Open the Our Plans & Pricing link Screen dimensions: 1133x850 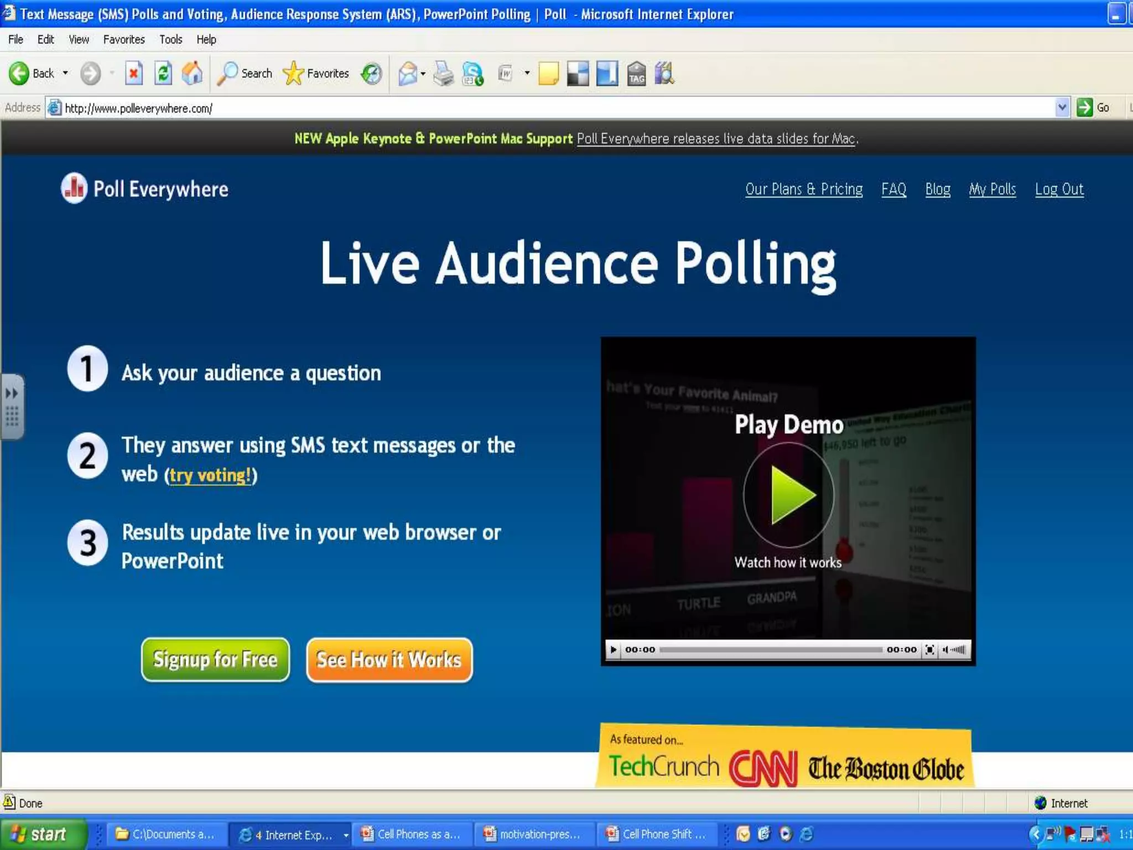click(804, 189)
